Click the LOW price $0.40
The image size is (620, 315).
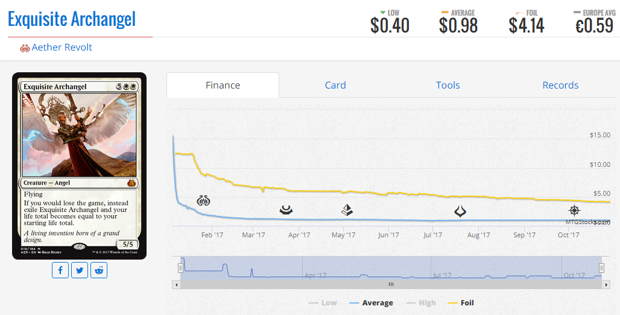pos(390,26)
